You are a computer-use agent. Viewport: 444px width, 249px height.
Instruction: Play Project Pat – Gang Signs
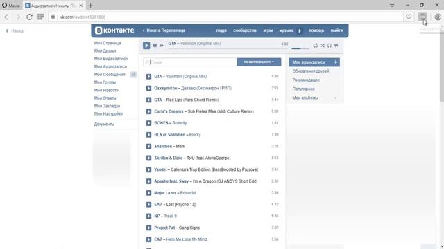(x=148, y=228)
